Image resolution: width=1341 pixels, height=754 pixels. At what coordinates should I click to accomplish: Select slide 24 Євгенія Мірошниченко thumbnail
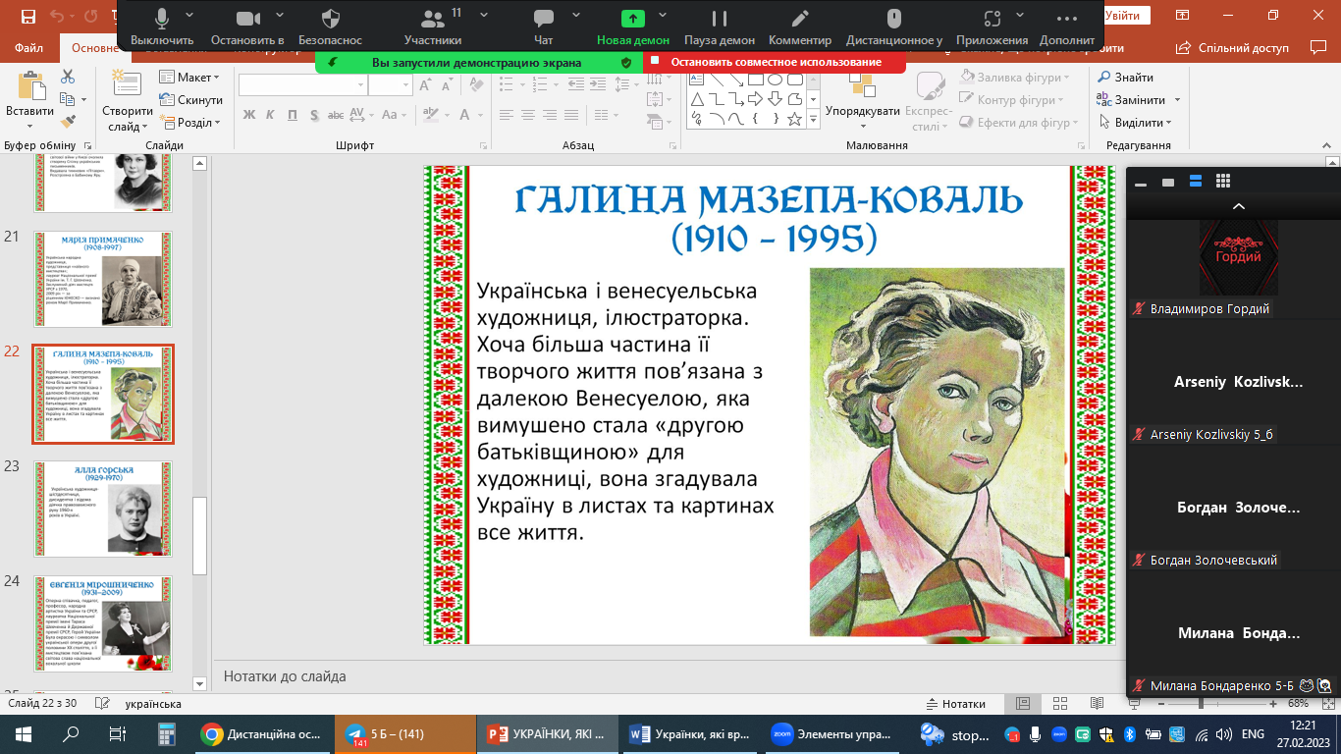(x=102, y=624)
